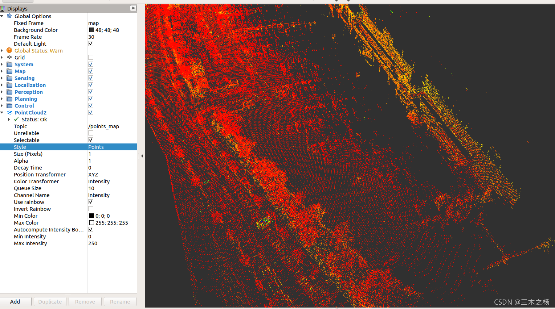Toggle the Default Light checkbox
555x309 pixels.
tap(91, 43)
